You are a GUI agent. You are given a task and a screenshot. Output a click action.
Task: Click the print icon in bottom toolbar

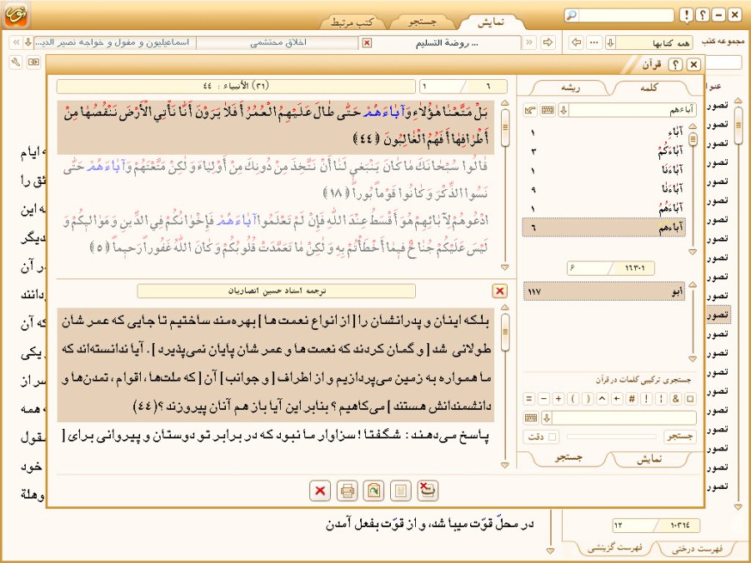click(347, 491)
